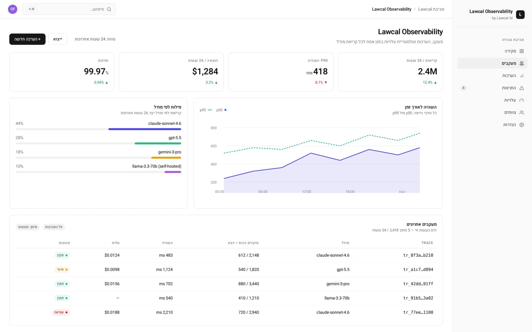Viewport: 532px width, 332px height.
Task: Click the הערכה חדשה + button
Action: [x=27, y=39]
